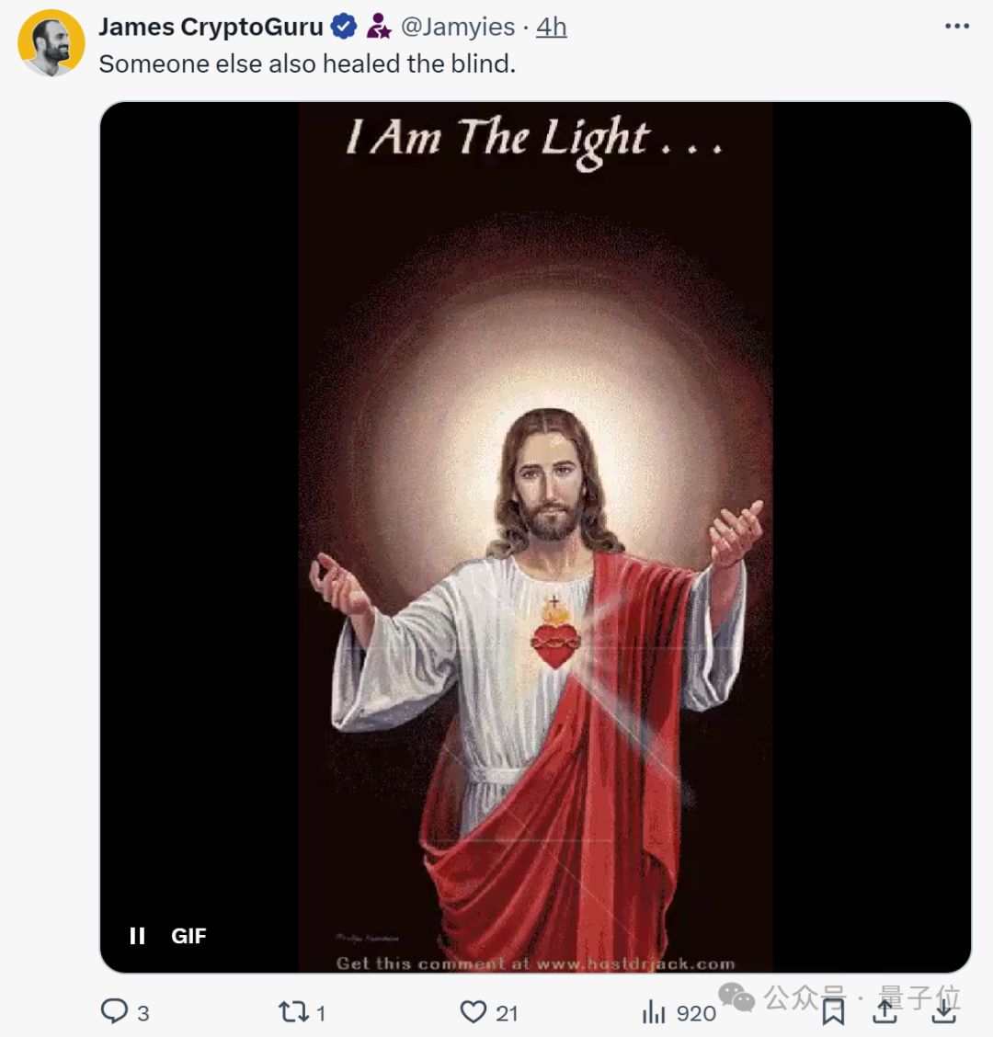Click the 21 likes count

507,1013
